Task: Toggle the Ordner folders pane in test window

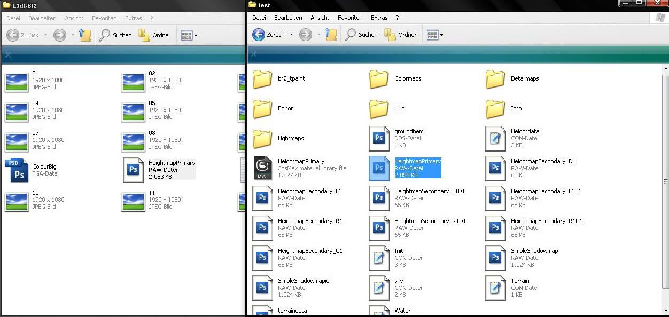Action: [401, 35]
